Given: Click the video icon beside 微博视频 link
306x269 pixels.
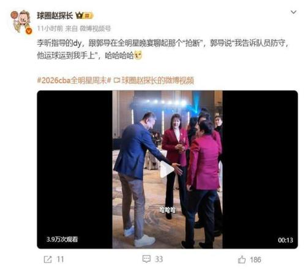Looking at the screenshot, I should (x=117, y=80).
